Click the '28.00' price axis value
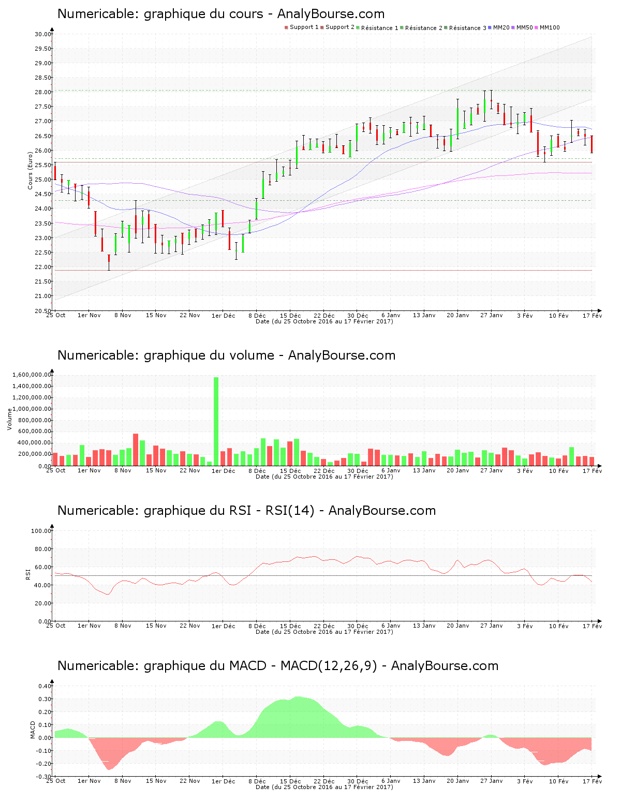Image resolution: width=621 pixels, height=802 pixels. tap(43, 92)
